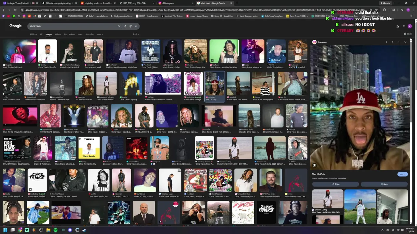Open a new Chrome tab
The height and width of the screenshot is (234, 417).
click(237, 3)
